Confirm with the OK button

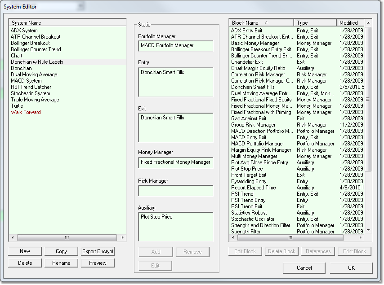[x=352, y=268]
